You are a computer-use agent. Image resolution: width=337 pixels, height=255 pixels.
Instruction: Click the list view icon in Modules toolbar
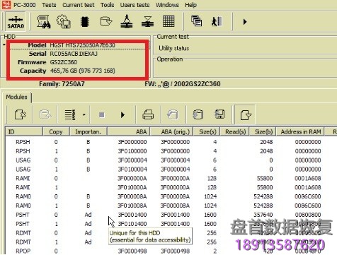pyautogui.click(x=70, y=115)
